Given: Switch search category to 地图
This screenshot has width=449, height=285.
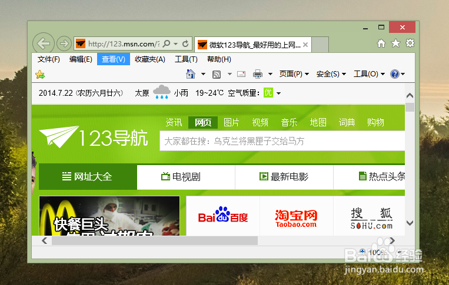Looking at the screenshot, I should [318, 122].
